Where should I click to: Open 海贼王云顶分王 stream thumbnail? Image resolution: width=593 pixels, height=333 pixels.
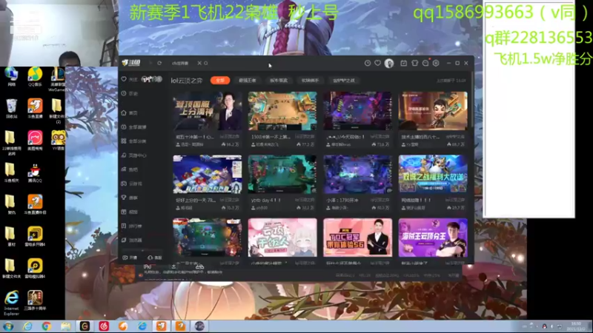click(x=433, y=238)
